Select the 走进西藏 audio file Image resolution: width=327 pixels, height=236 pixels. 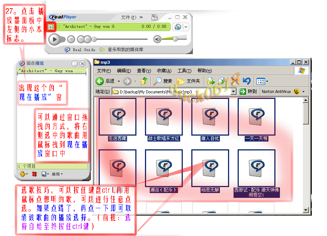(118, 120)
